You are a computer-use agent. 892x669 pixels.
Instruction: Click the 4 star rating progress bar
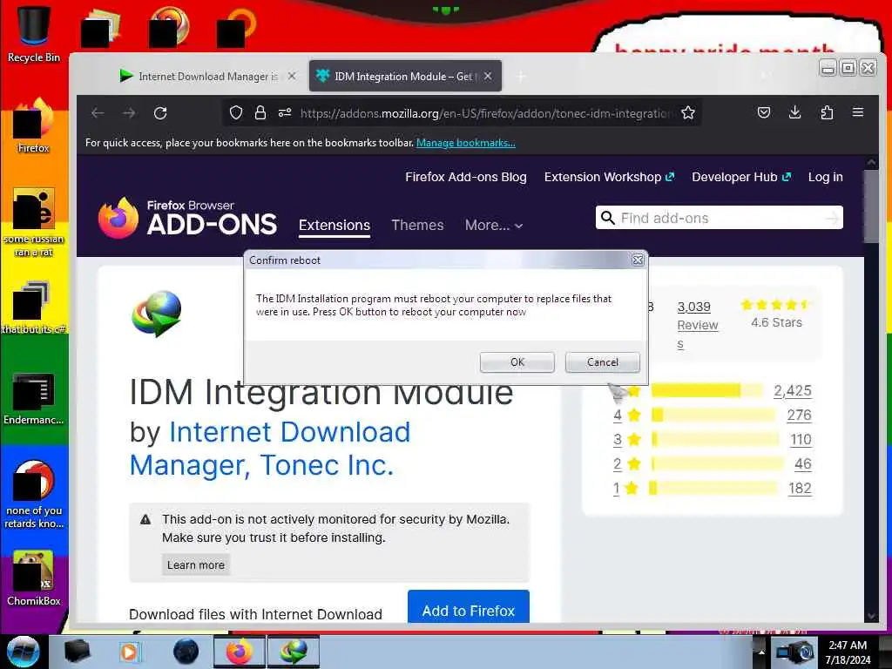click(713, 416)
